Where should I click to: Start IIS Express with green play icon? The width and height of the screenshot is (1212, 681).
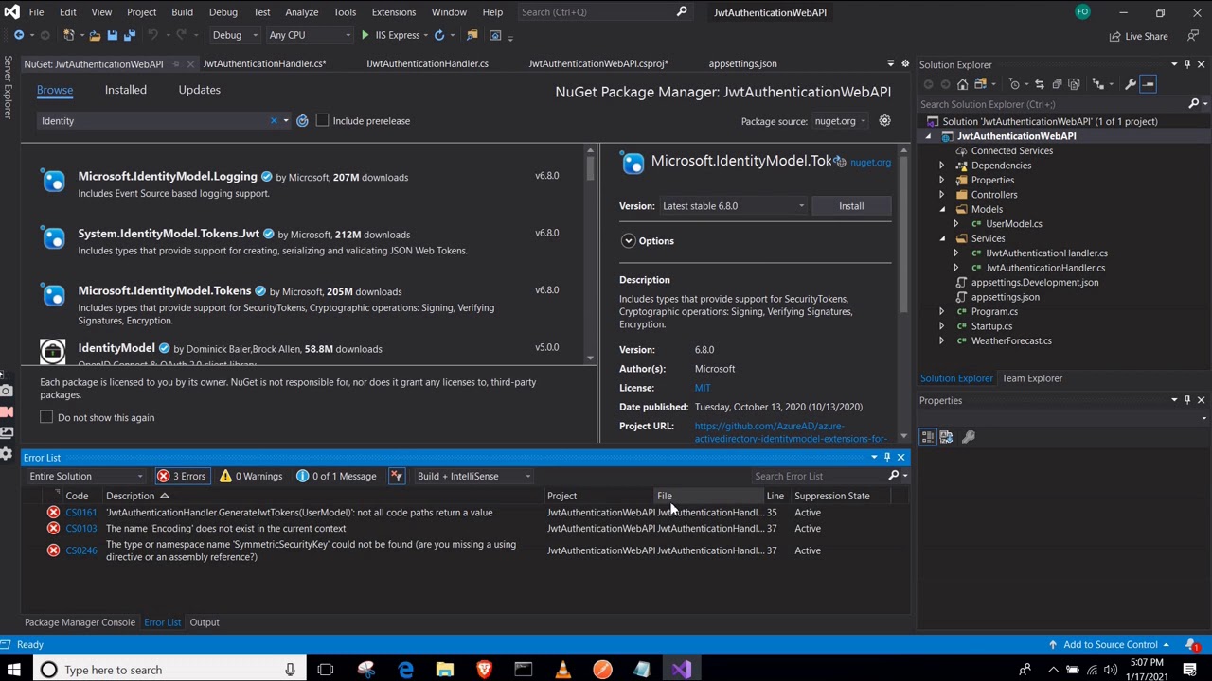tap(365, 35)
